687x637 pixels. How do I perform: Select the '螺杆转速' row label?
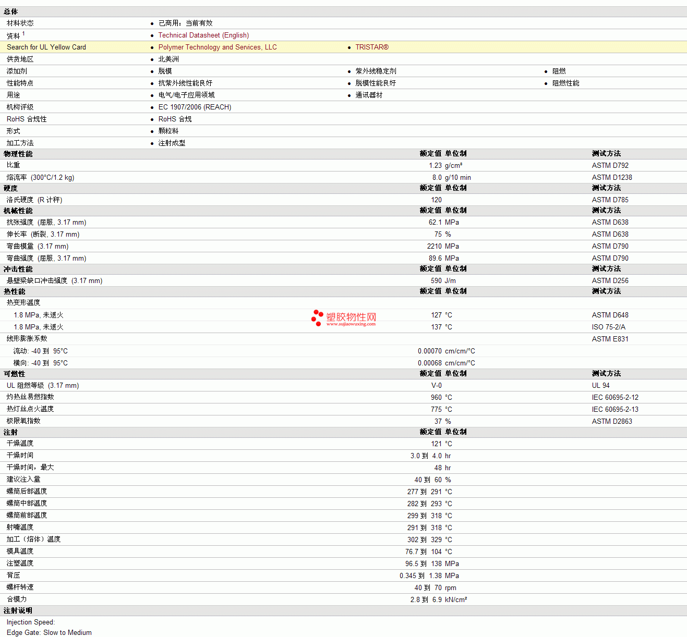click(20, 587)
